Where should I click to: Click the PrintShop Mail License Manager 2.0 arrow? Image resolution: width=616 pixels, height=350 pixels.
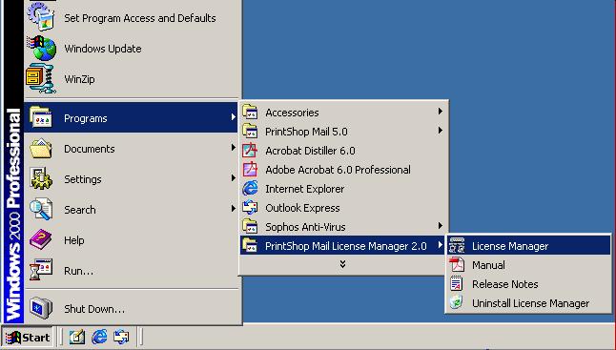click(x=440, y=245)
